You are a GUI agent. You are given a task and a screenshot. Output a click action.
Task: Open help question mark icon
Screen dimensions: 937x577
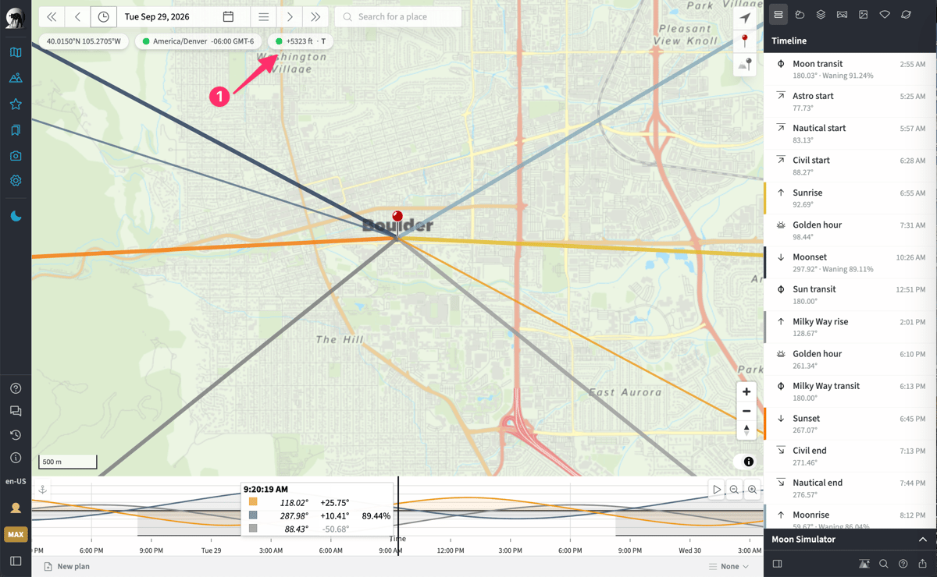[16, 388]
